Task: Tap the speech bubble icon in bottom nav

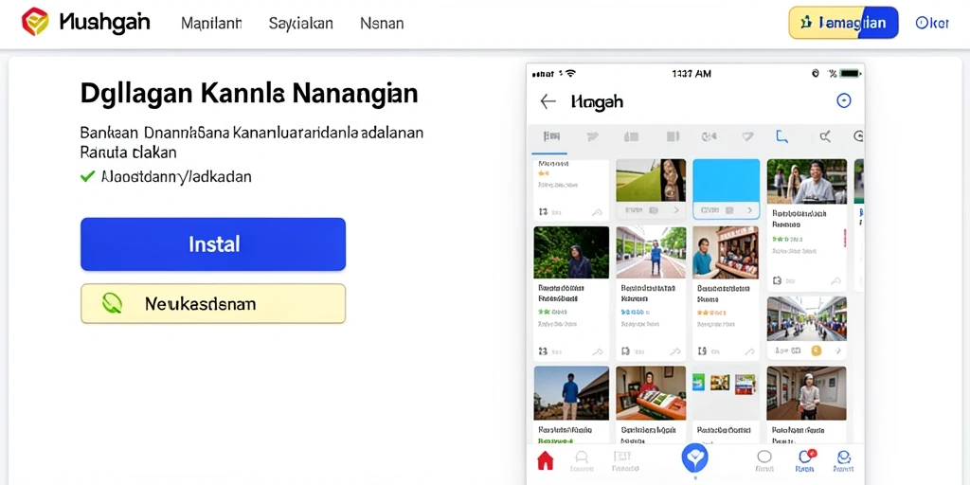Action: click(764, 458)
